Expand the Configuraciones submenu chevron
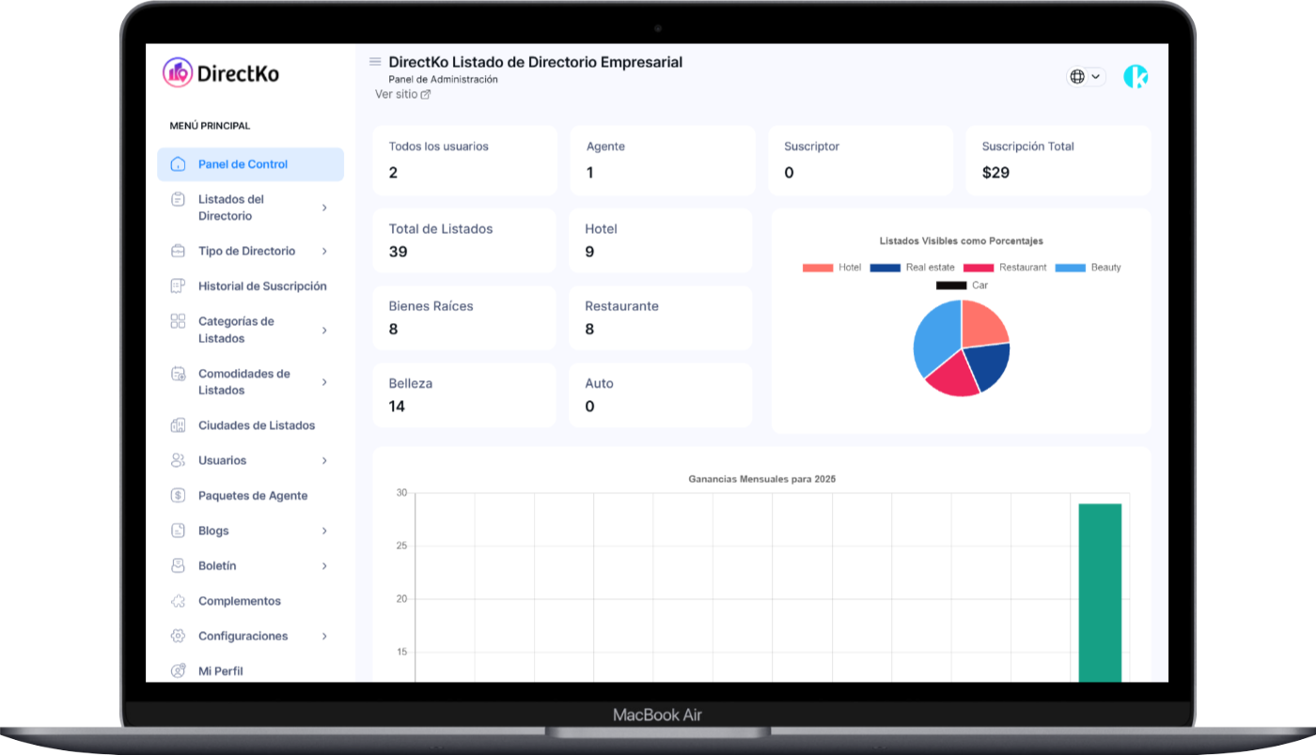The height and width of the screenshot is (755, 1316). pos(324,636)
